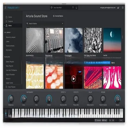The image size is (128, 128).
Task: Open the yellow striped bank cover
Action: [35, 76]
